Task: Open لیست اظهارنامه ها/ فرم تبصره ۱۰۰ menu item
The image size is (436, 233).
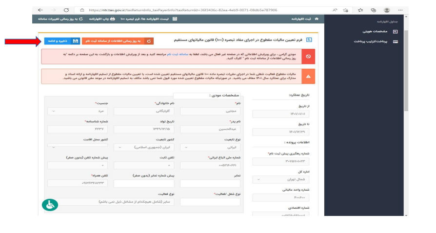Action: (144, 19)
